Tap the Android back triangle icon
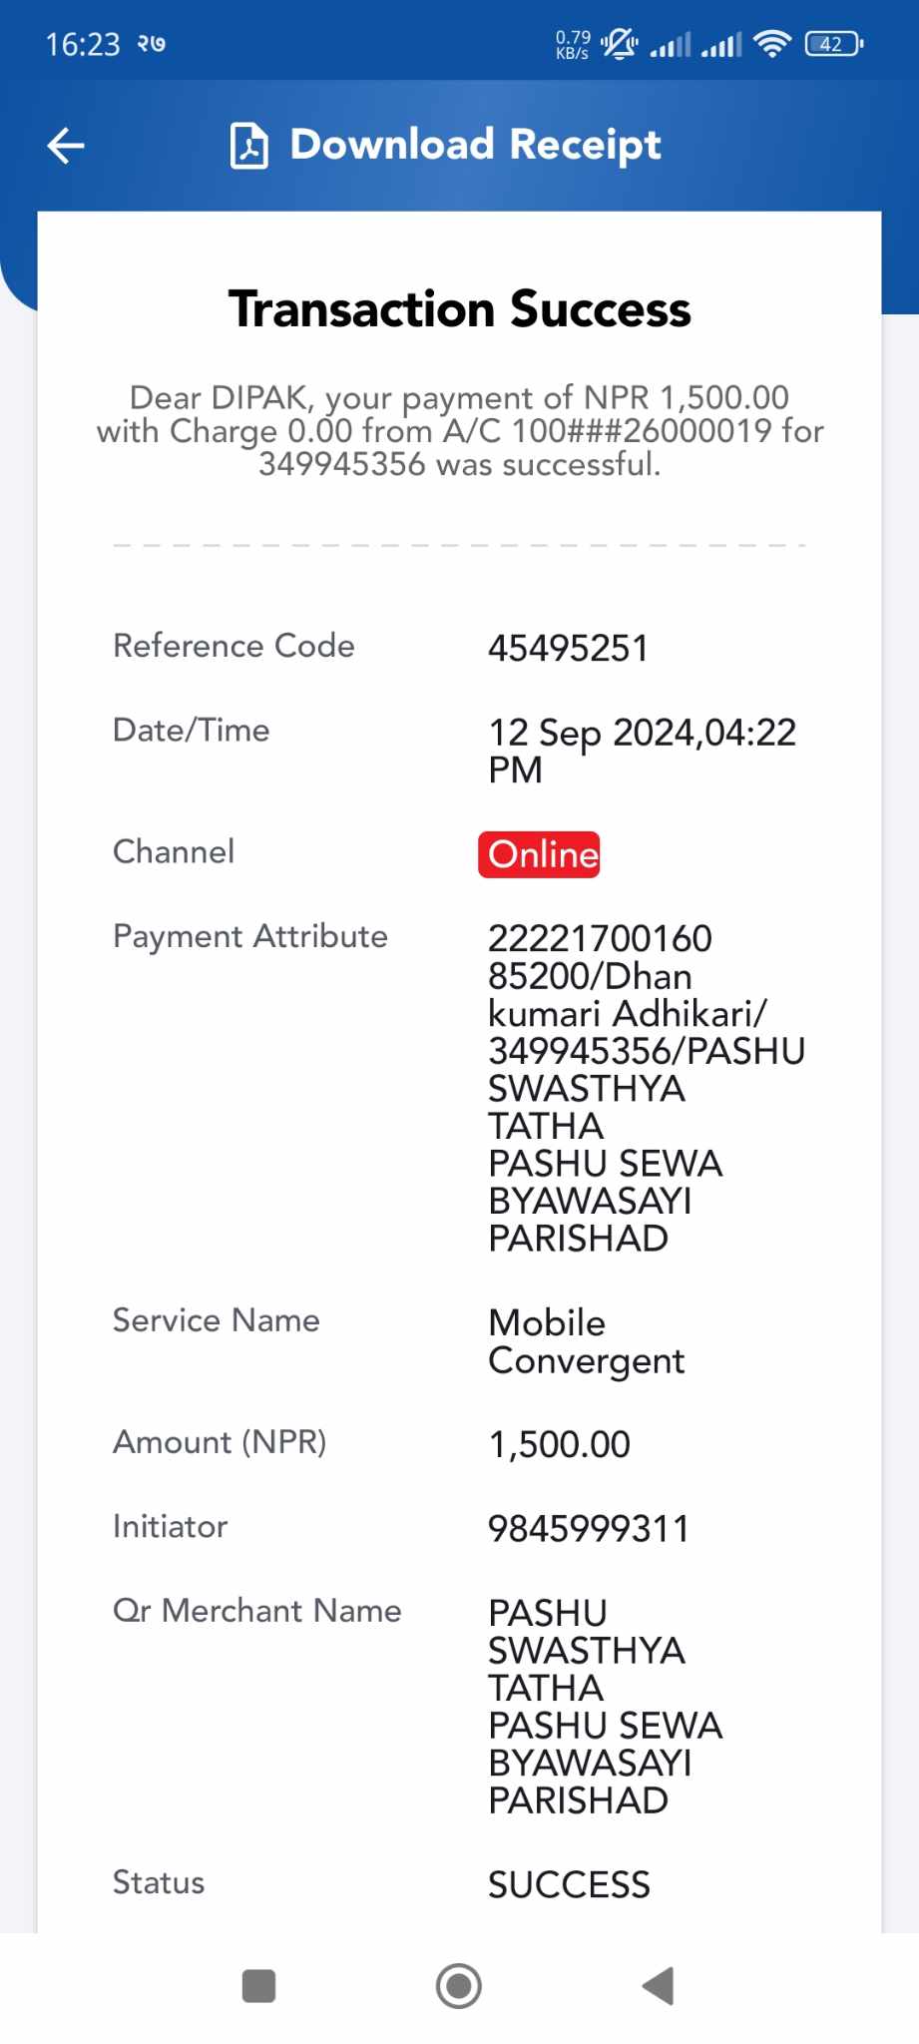Viewport: 919px width, 2044px height. 659,1985
